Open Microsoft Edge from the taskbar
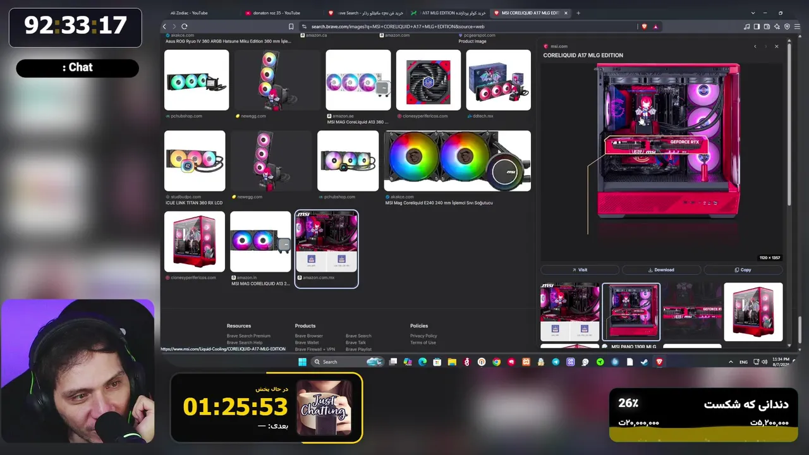 coord(423,362)
